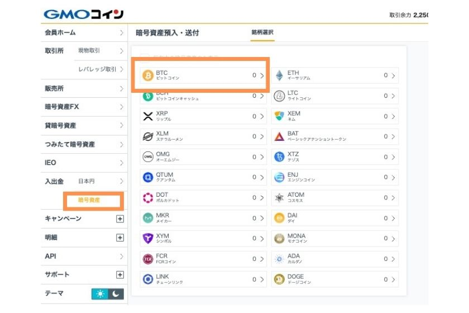Select the MONA モナコイン row
This screenshot has height=313, width=469.
click(335, 239)
